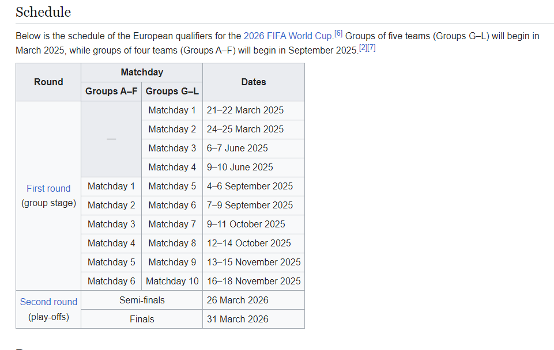Click citation reference number 2
Screen dimensions: 554x350
[363, 48]
